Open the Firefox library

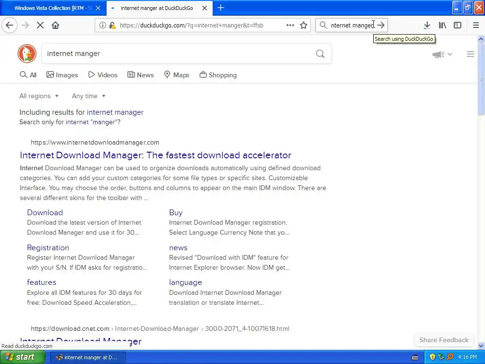(442, 25)
